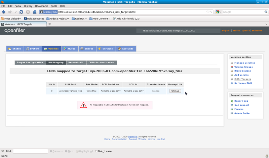Screen dimensions: 269x158
Task: Open the File menu
Action: (x=3, y=6)
